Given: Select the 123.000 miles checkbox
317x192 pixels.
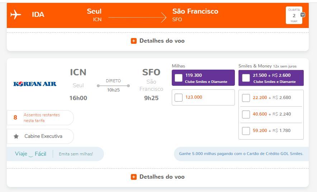Looking at the screenshot, I should (179, 98).
